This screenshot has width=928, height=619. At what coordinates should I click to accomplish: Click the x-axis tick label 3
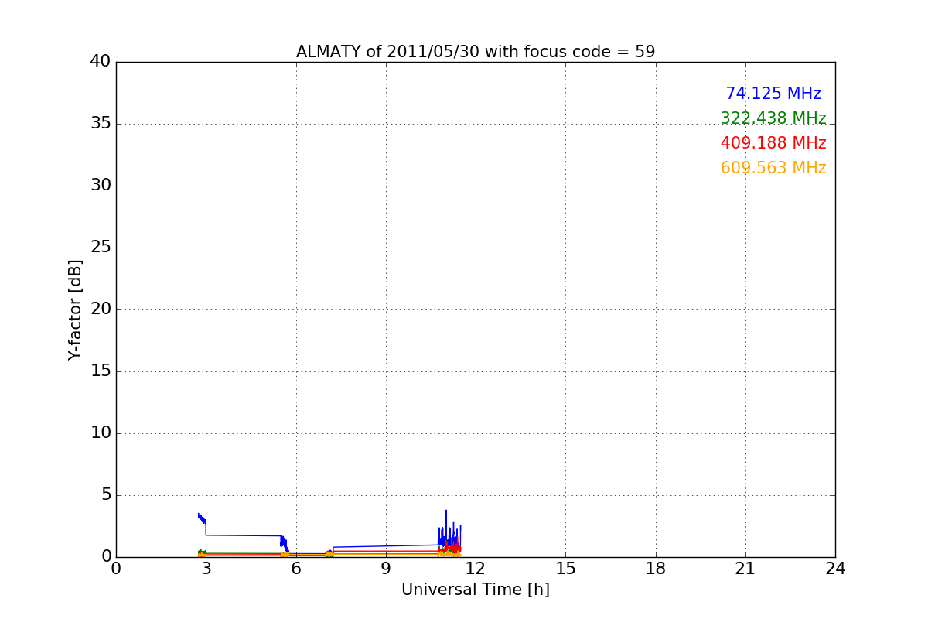[206, 569]
